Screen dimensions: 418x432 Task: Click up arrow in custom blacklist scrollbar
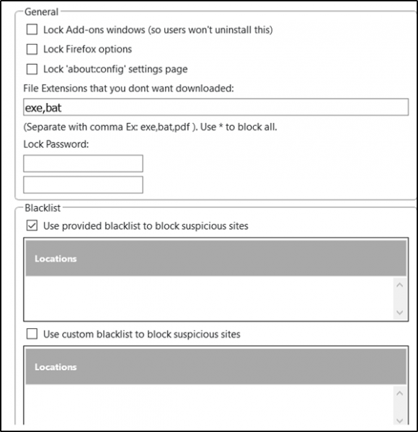(x=399, y=393)
